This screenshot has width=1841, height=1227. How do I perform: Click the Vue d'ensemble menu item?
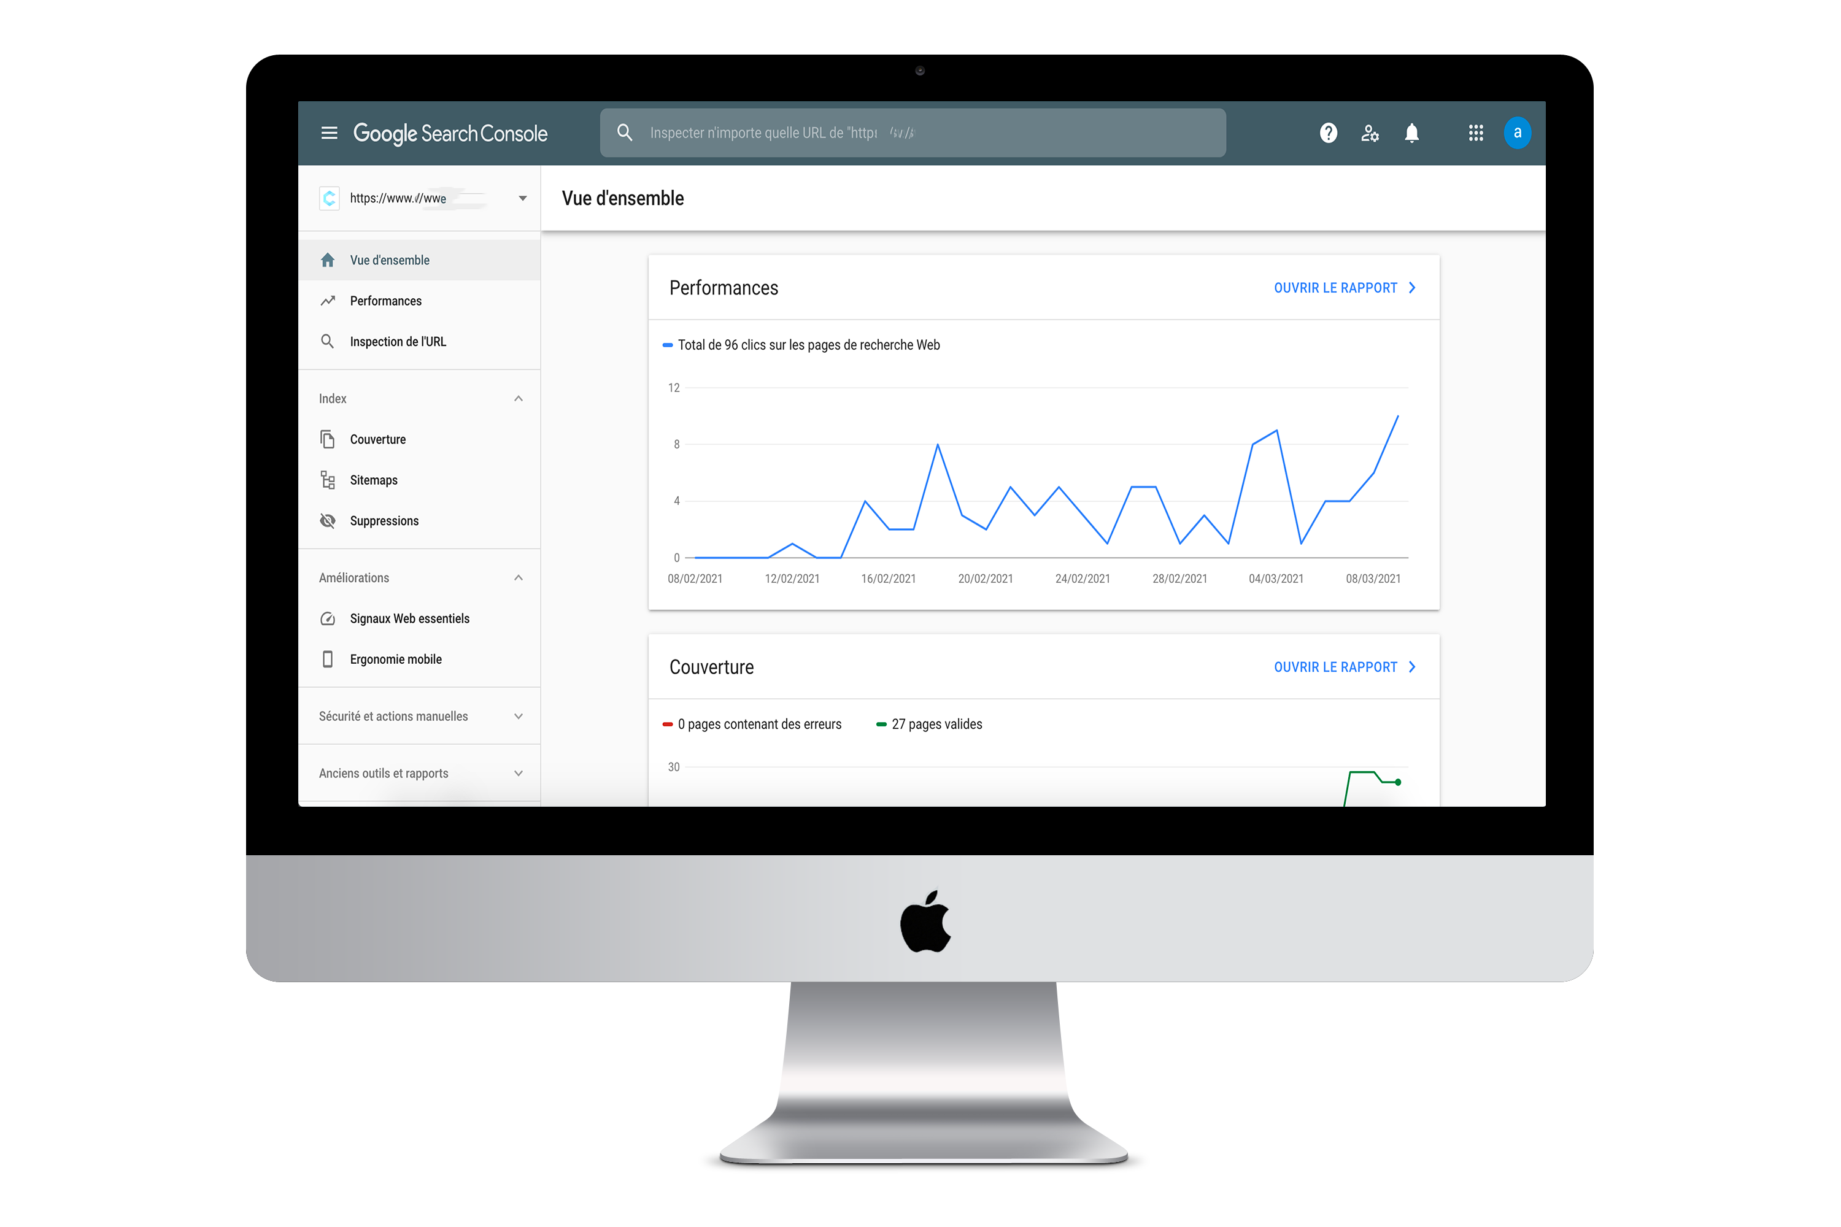coord(389,259)
